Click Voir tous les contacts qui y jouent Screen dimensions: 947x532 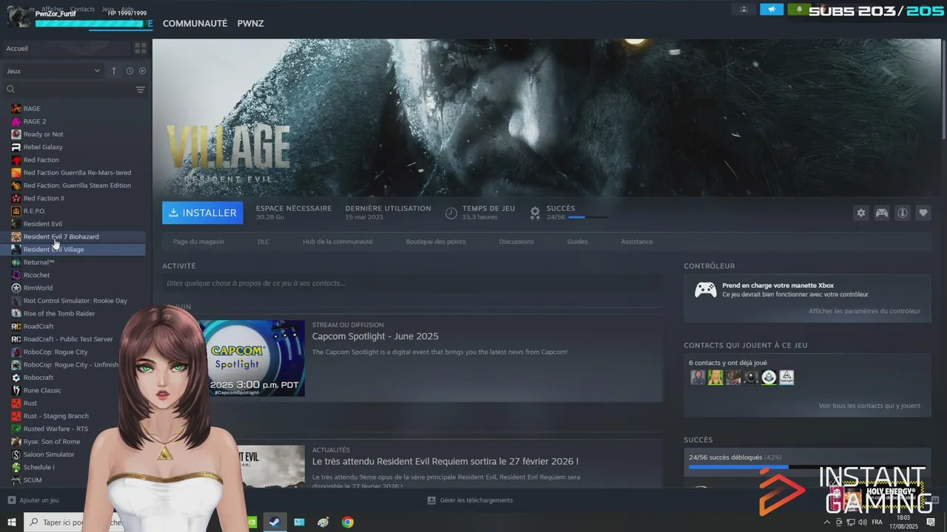pos(869,406)
